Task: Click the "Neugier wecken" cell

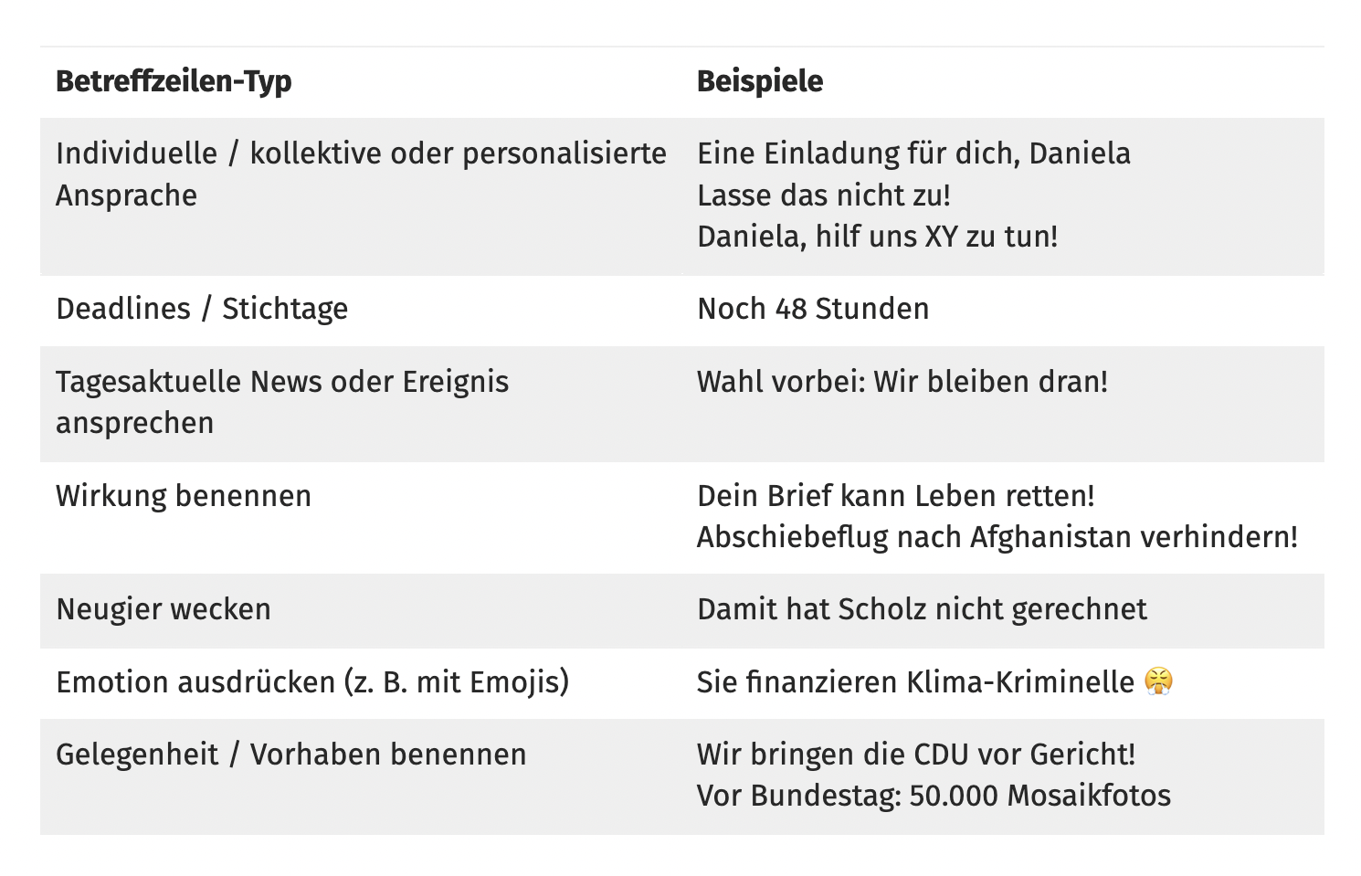Action: [164, 609]
